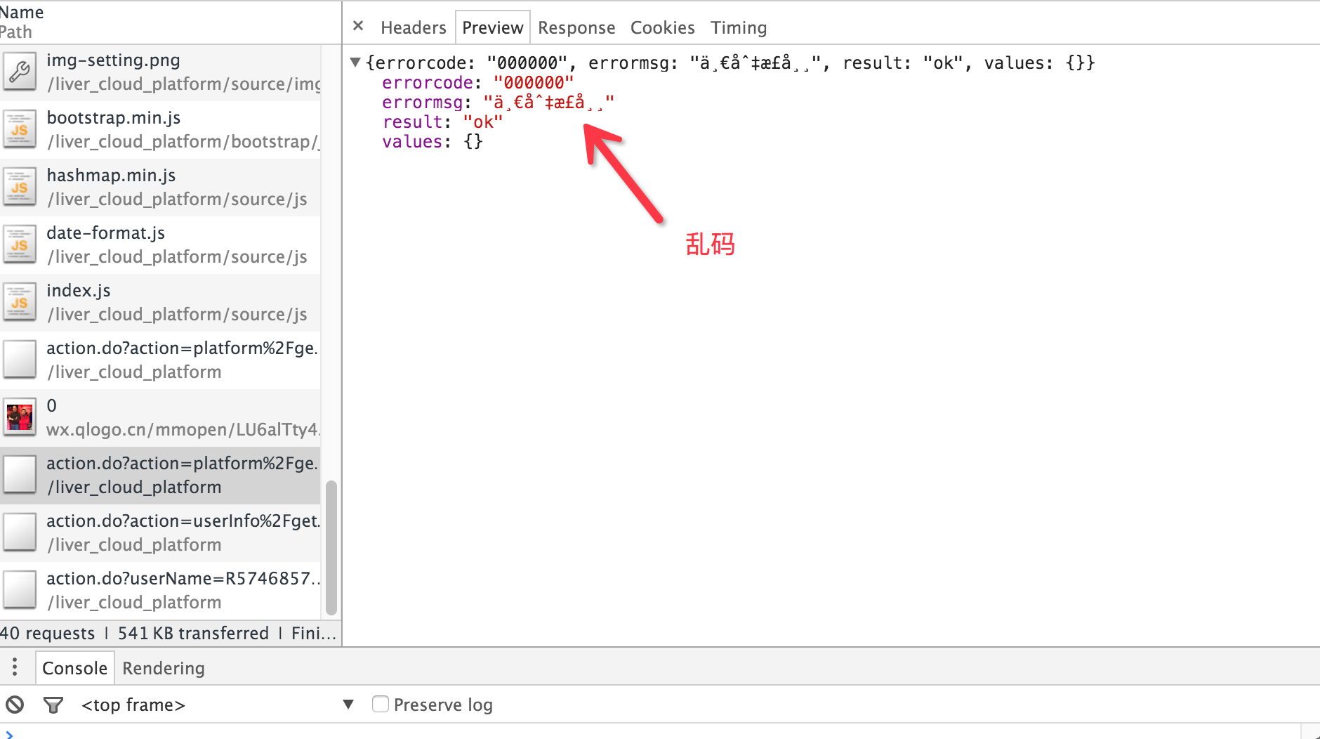Close the request details panel
The image size is (1320, 739).
pyautogui.click(x=358, y=26)
